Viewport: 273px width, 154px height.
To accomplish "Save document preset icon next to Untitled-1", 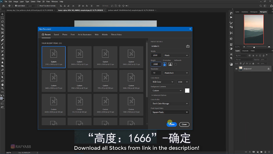I will pos(188,46).
